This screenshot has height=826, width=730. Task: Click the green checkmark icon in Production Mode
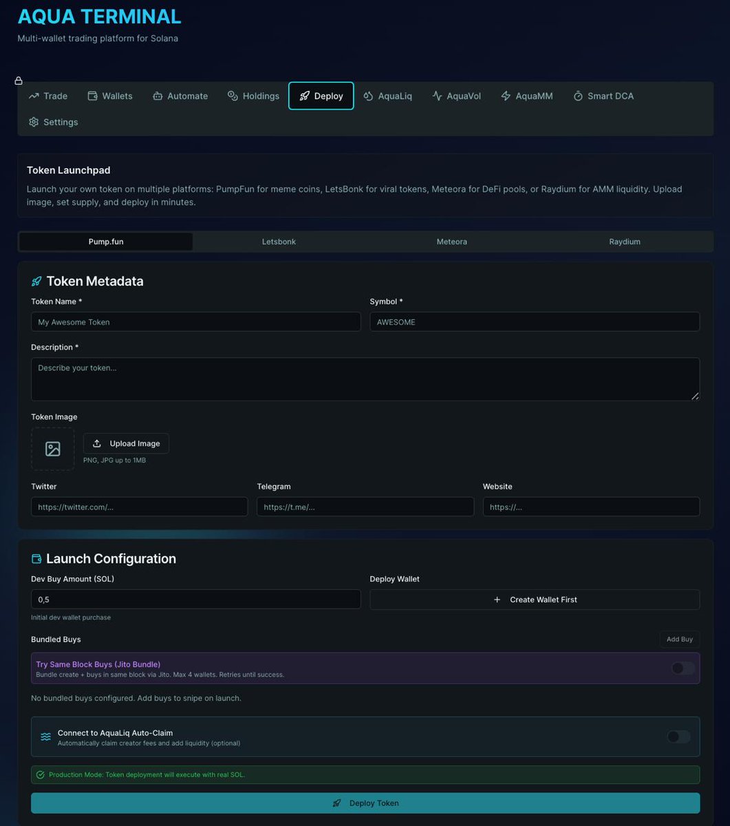(x=40, y=774)
